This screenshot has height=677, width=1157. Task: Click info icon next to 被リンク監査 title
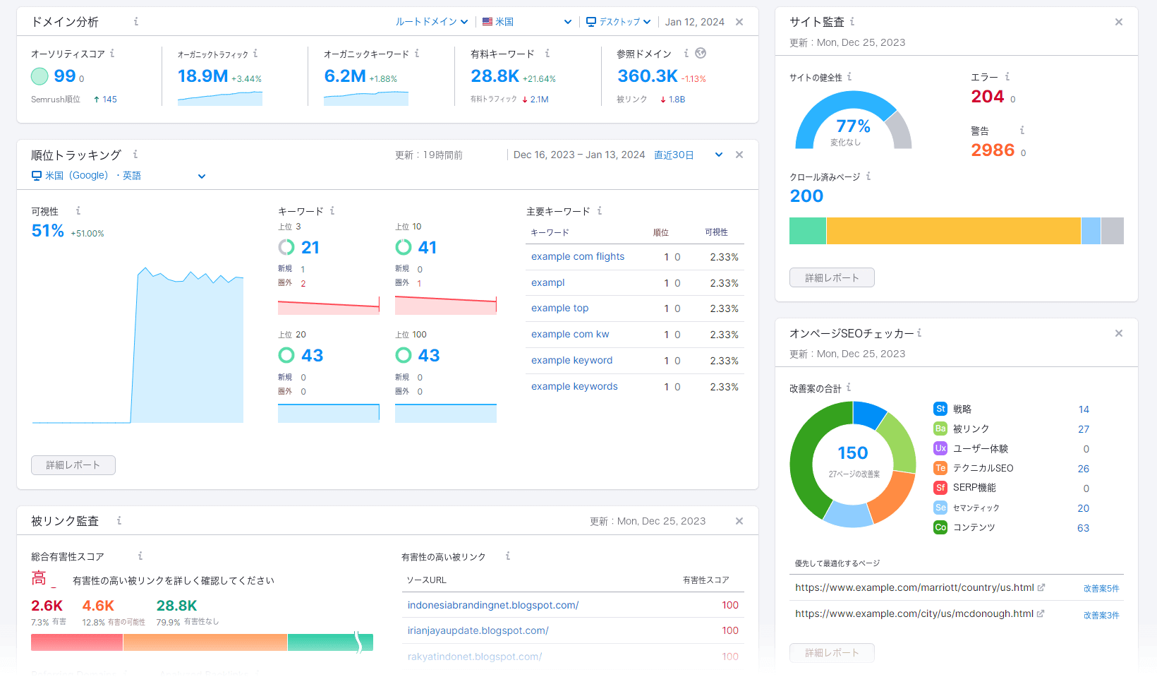pyautogui.click(x=119, y=521)
